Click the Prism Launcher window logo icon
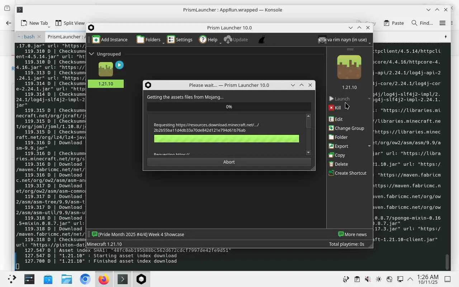The image size is (459, 287). click(x=91, y=28)
